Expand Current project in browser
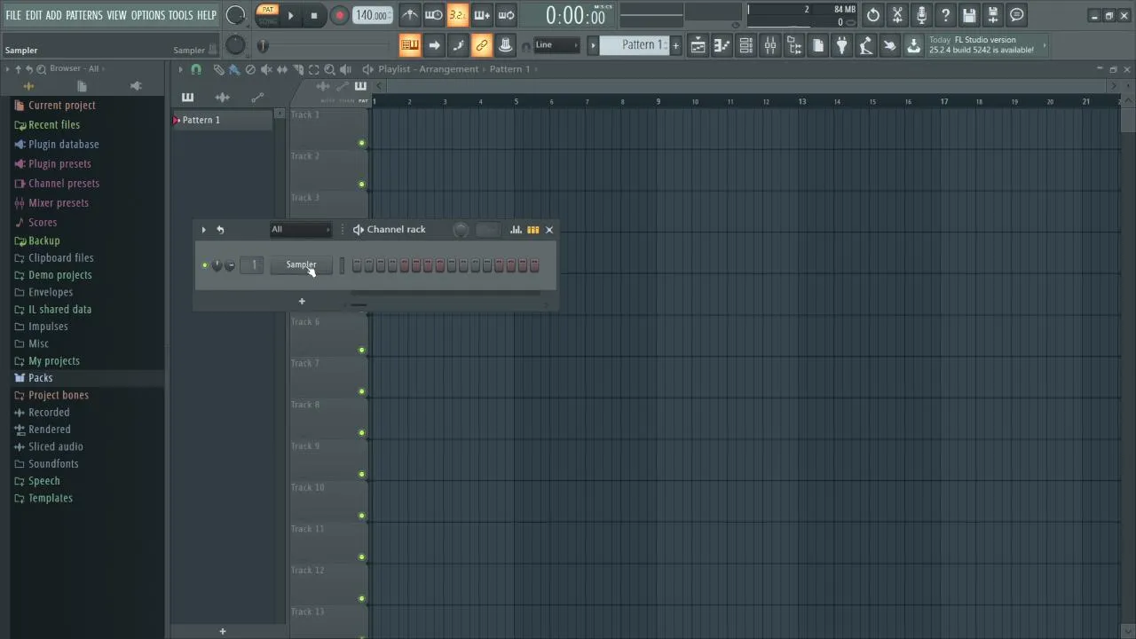The height and width of the screenshot is (639, 1136). [x=61, y=106]
